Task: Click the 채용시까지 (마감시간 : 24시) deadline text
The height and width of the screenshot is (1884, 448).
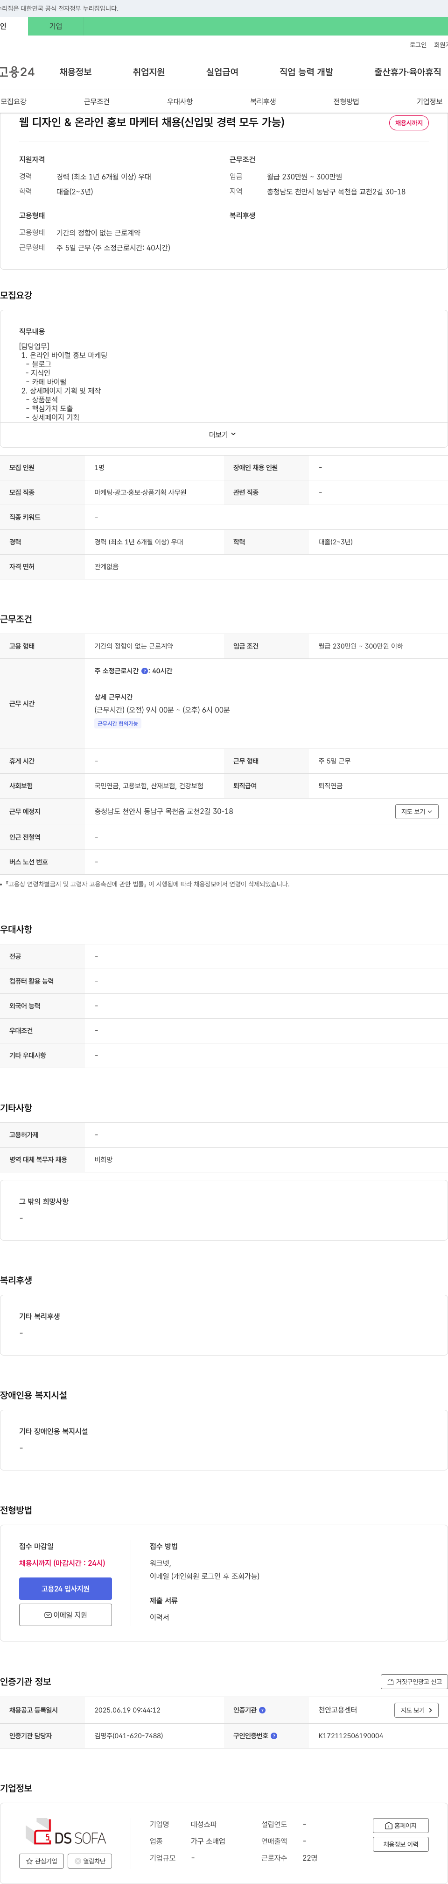Action: tap(62, 1563)
